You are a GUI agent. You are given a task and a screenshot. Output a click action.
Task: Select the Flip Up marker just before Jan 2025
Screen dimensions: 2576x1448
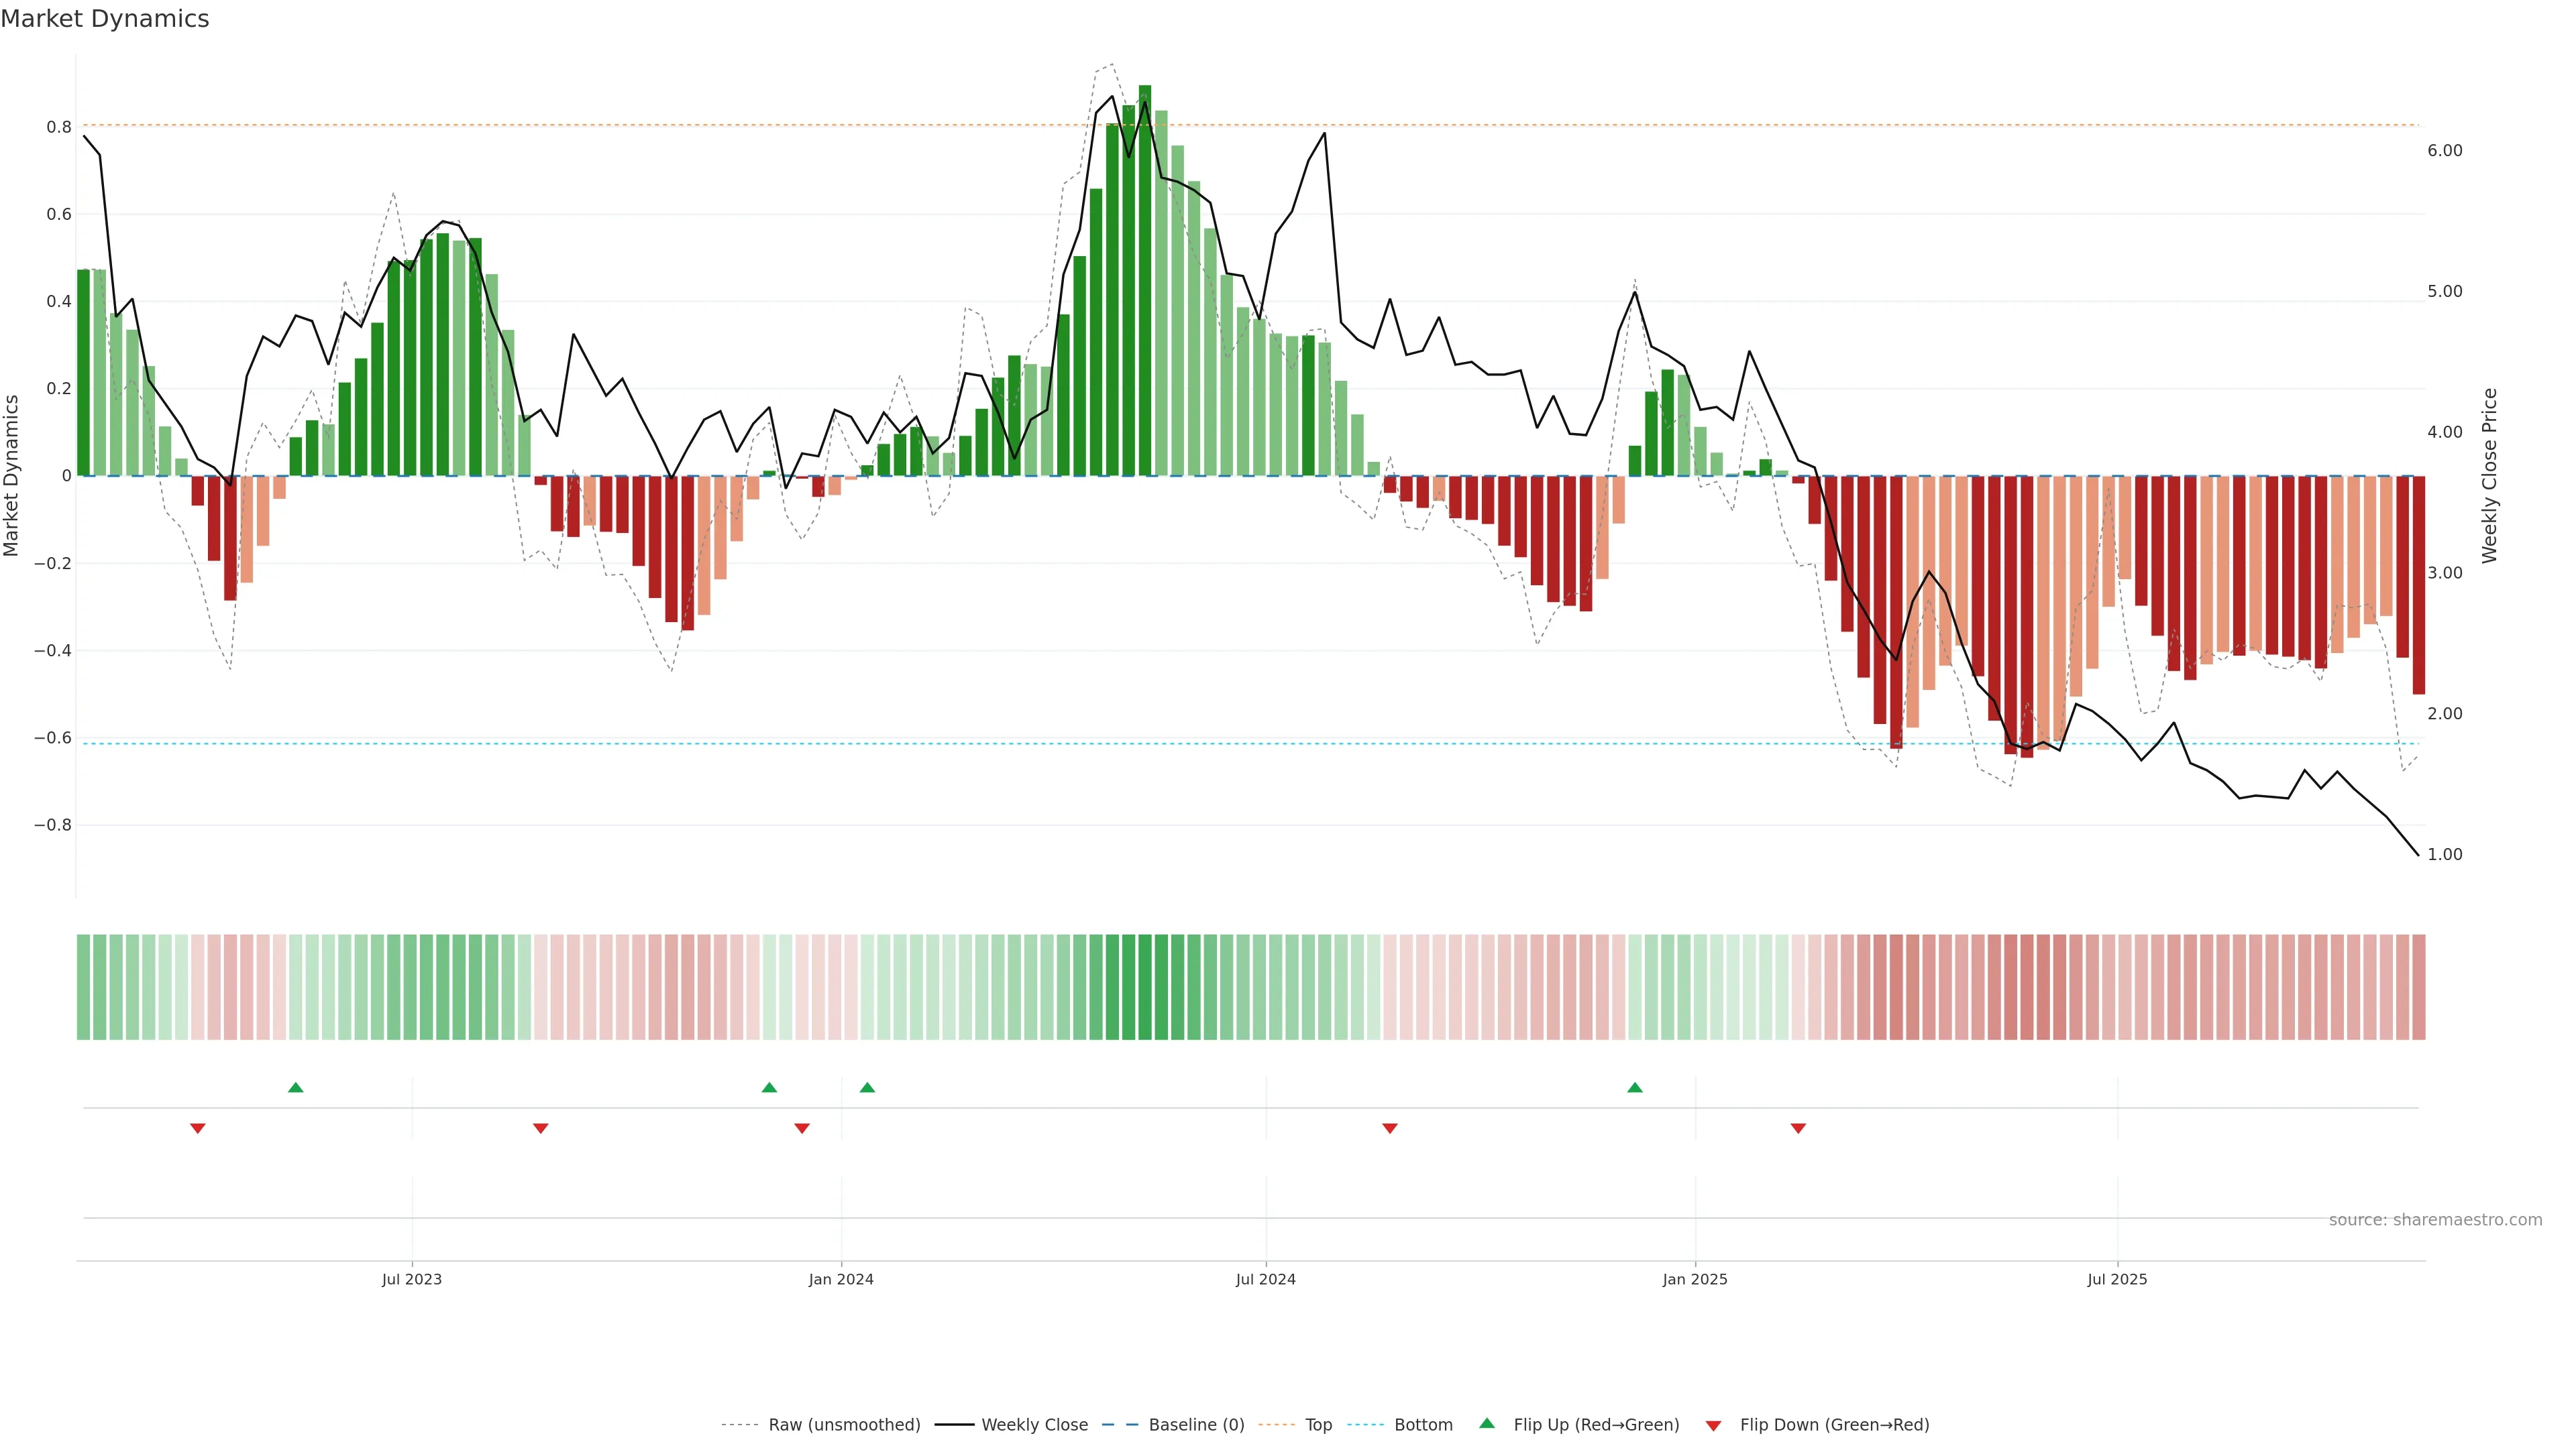point(1635,1087)
